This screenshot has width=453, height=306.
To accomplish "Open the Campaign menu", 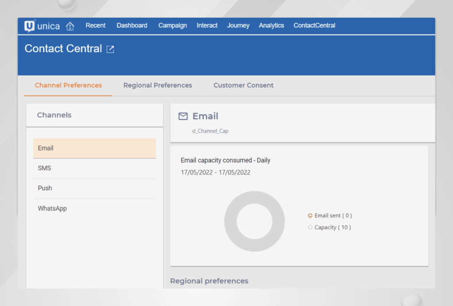I will [173, 26].
